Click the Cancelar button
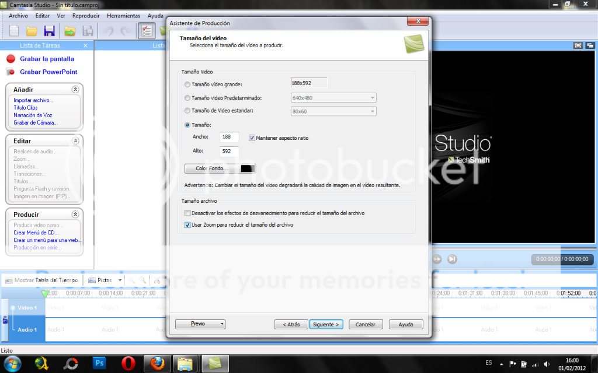The image size is (598, 373). click(366, 324)
